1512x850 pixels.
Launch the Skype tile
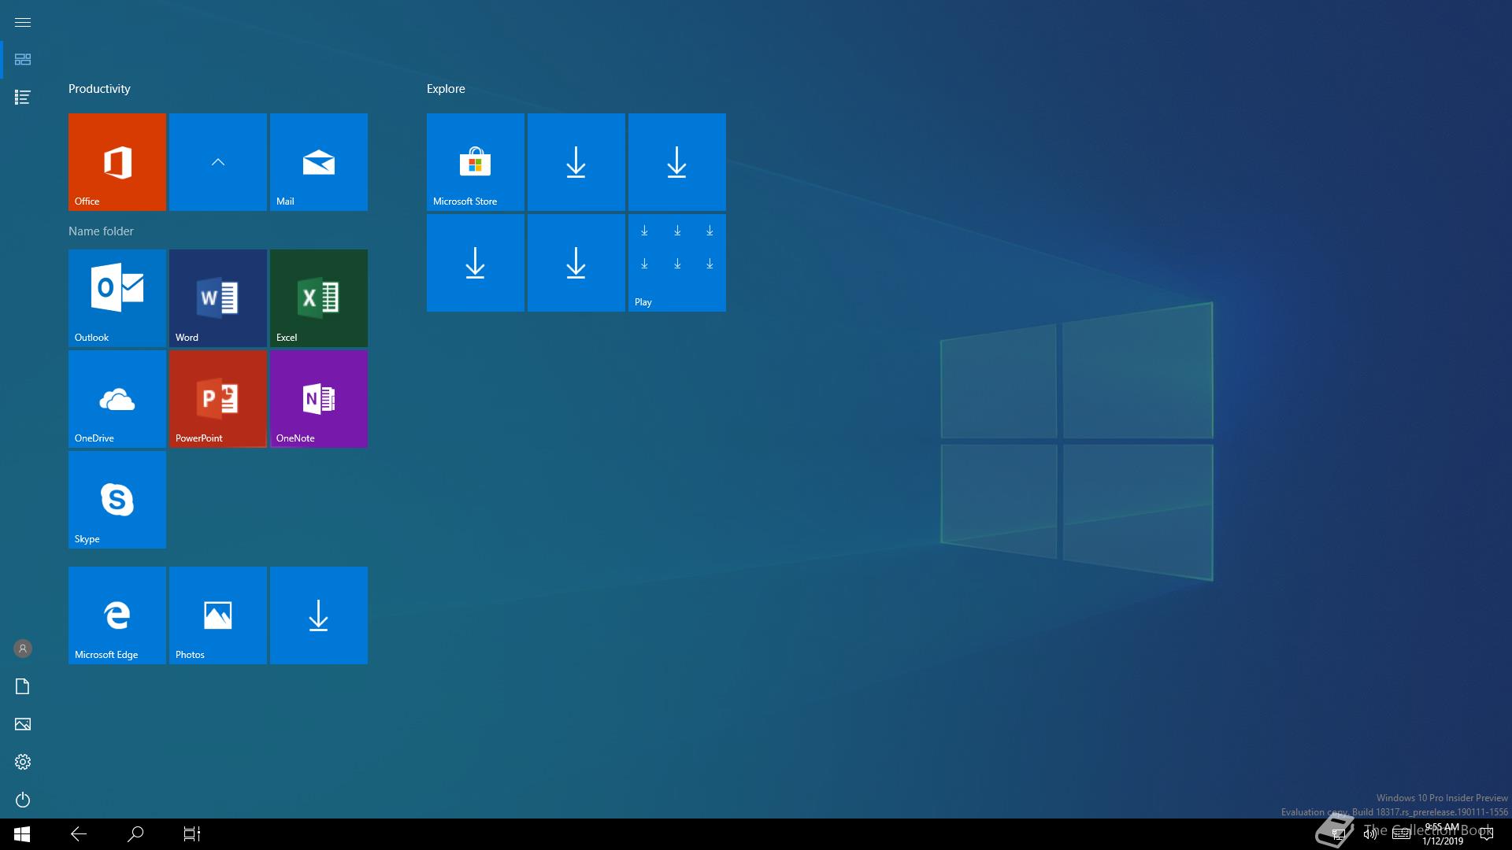[x=117, y=500]
